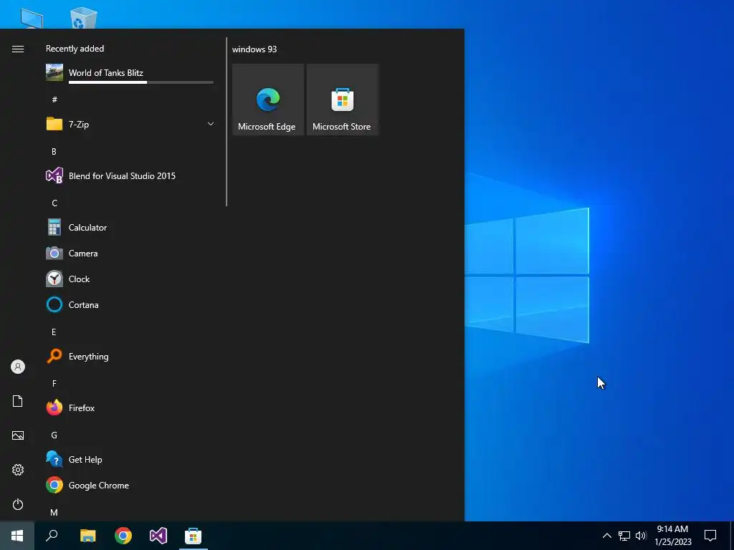
Task: Click the 'windows 93' group title
Action: (x=254, y=49)
